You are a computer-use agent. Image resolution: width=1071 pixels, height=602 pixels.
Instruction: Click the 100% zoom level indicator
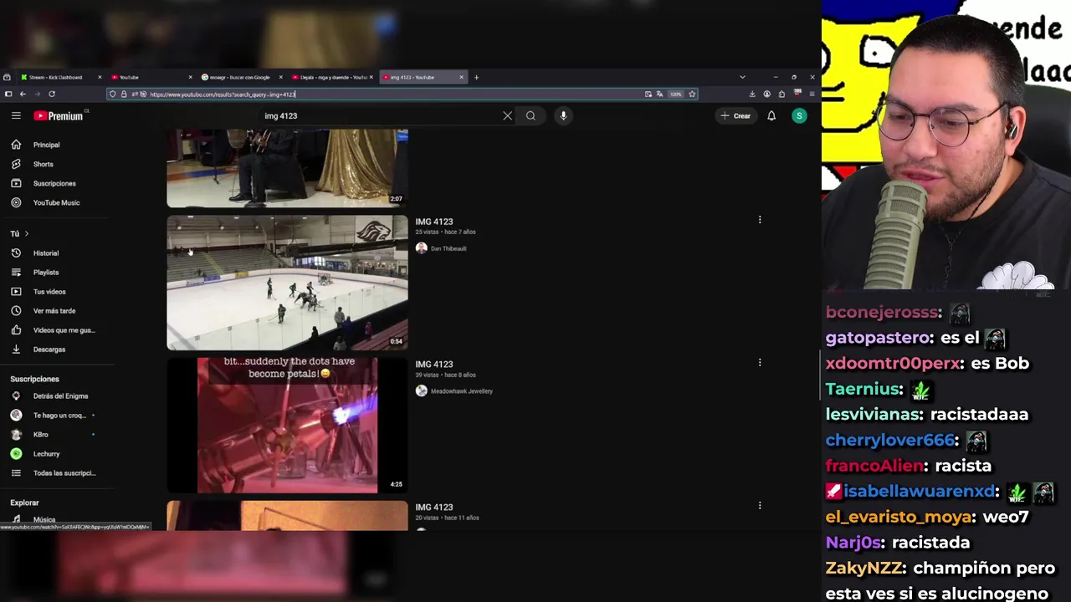(x=676, y=94)
